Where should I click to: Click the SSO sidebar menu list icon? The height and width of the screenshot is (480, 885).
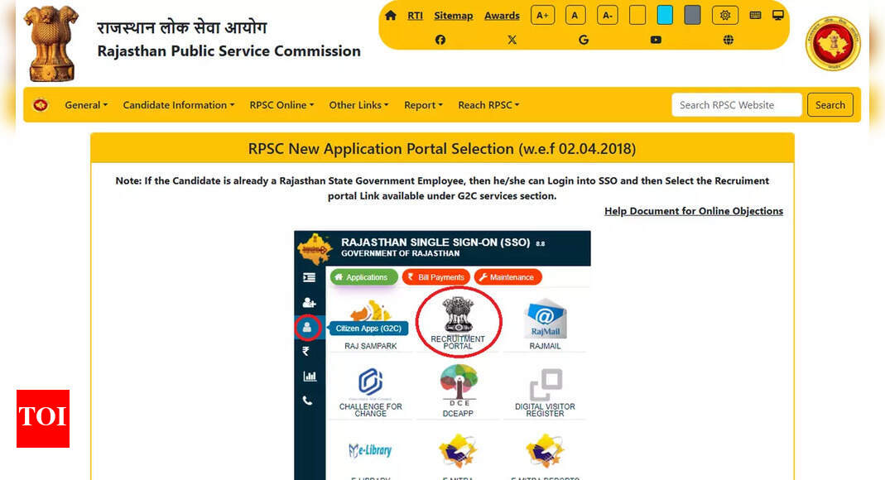click(x=310, y=277)
